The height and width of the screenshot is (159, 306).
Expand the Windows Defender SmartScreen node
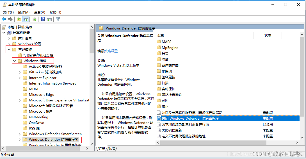[x=20, y=134]
